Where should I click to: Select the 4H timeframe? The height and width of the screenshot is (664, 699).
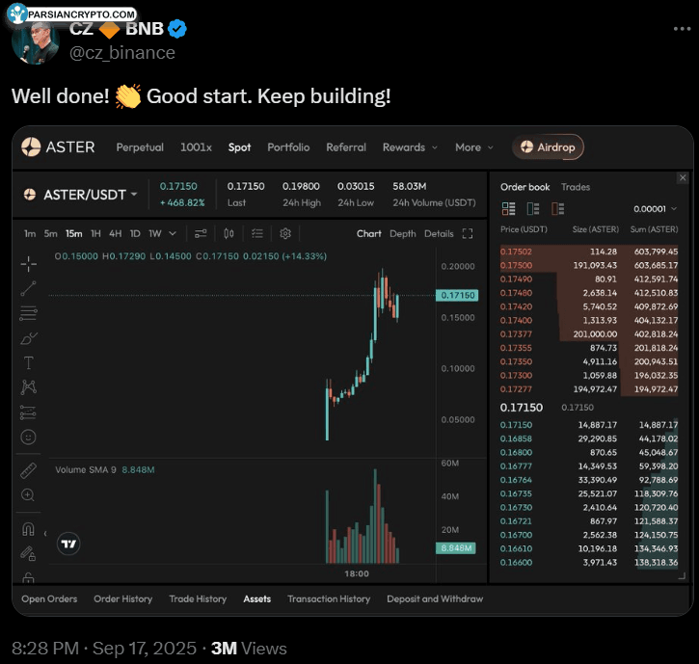116,234
